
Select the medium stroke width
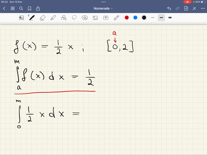pos(161,18)
